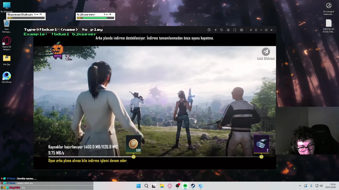Open File Explorer from the taskbar

tap(162, 186)
